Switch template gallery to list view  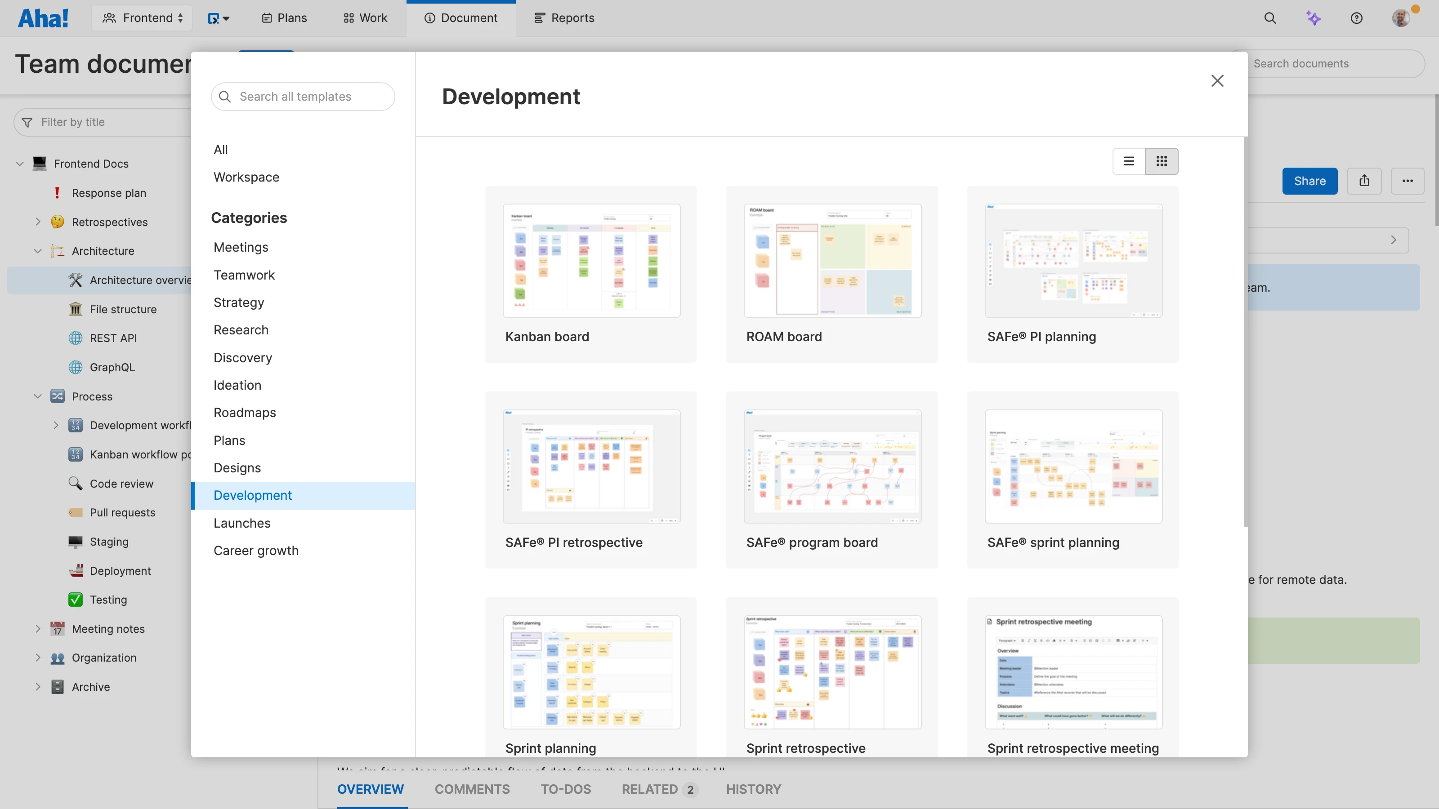[1129, 161]
